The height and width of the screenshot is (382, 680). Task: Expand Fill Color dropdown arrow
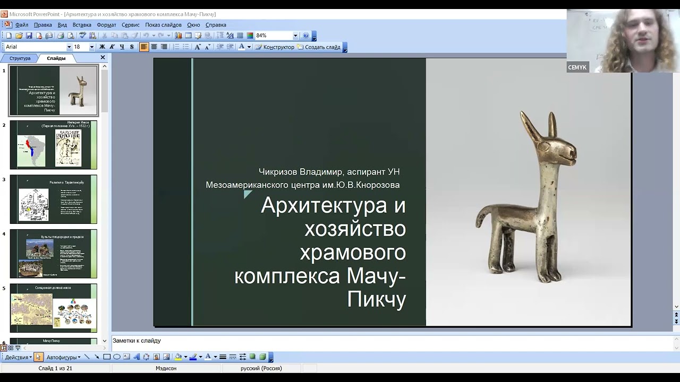coord(185,357)
